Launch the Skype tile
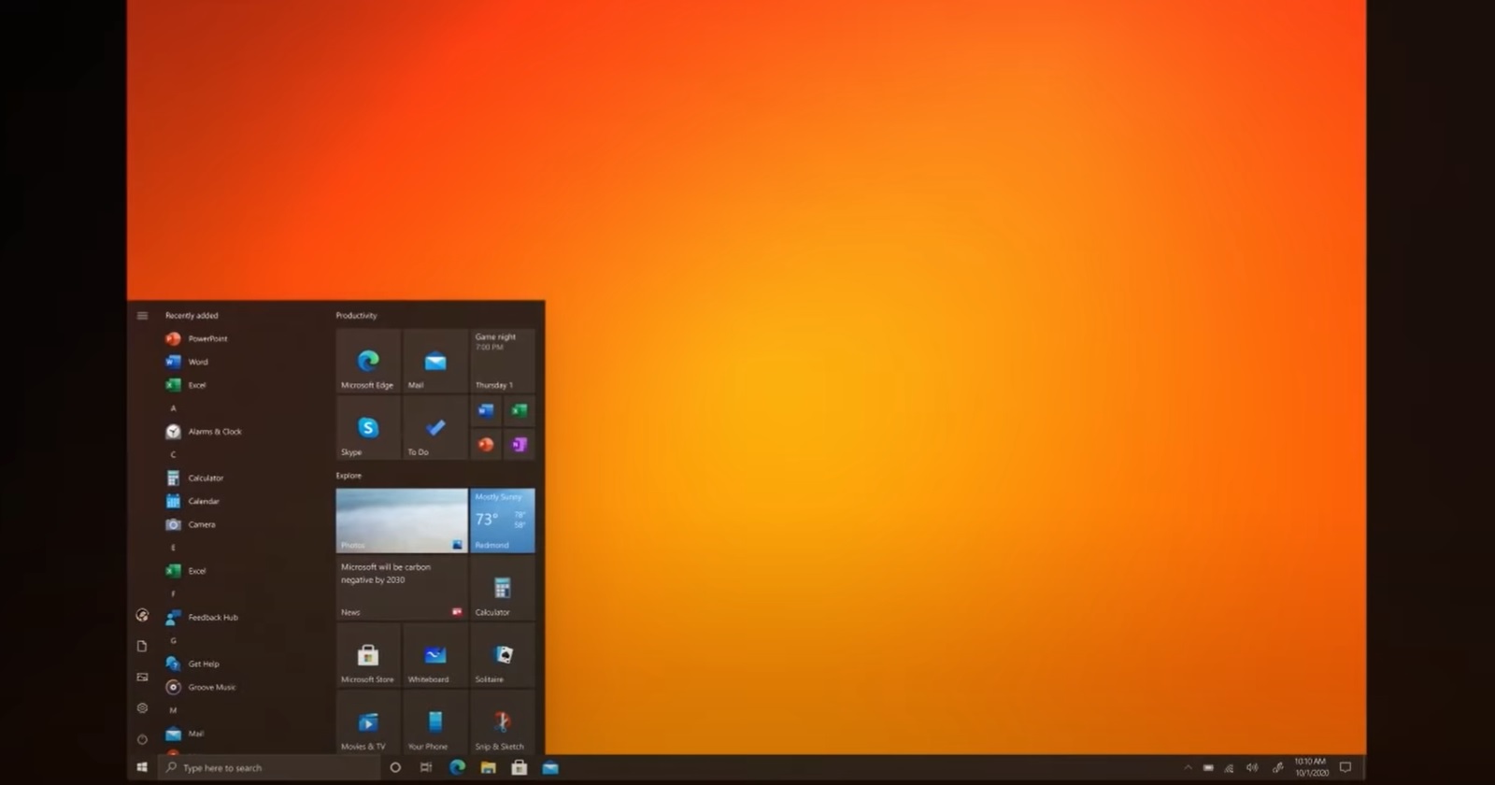The height and width of the screenshot is (785, 1495). tap(368, 428)
